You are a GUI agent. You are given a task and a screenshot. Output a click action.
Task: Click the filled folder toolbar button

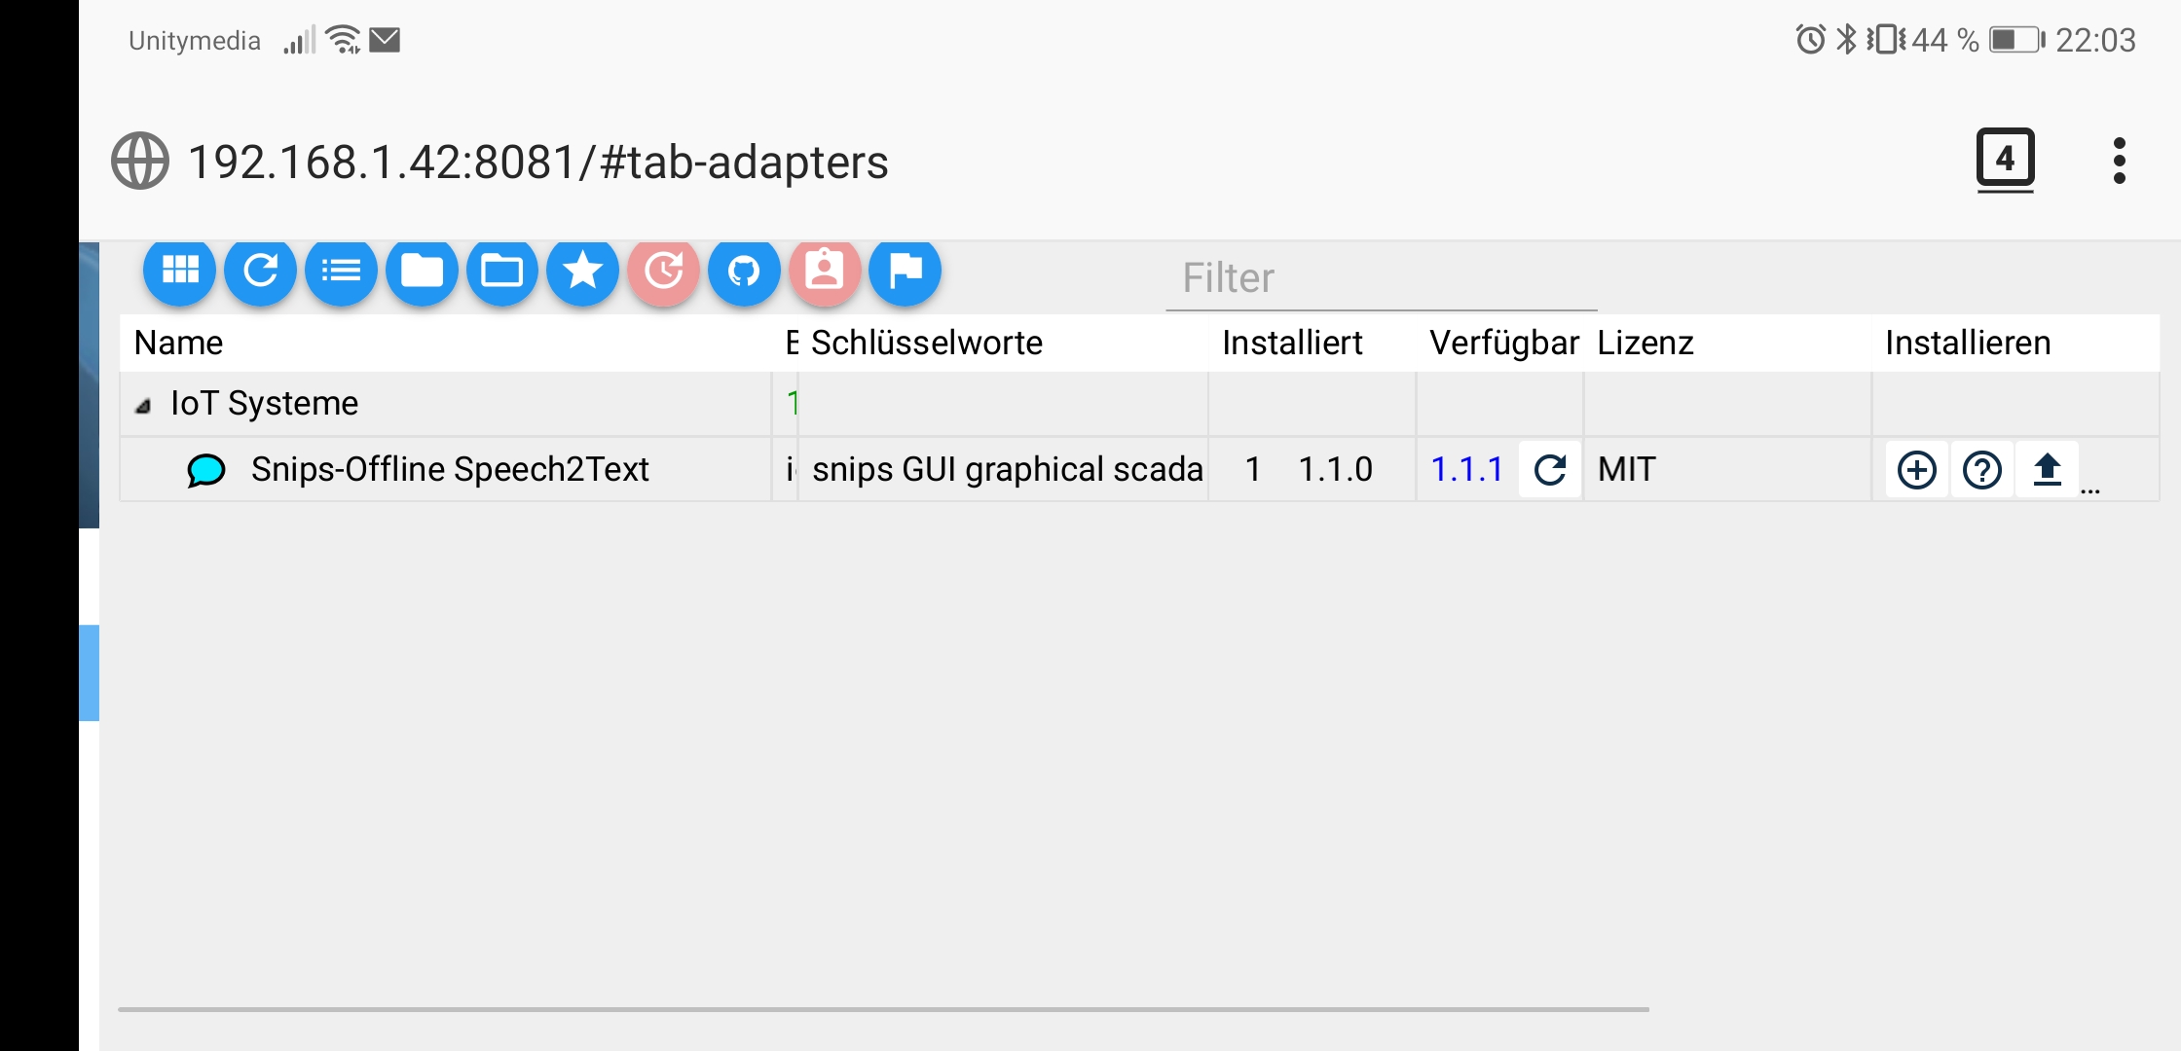tap(422, 271)
